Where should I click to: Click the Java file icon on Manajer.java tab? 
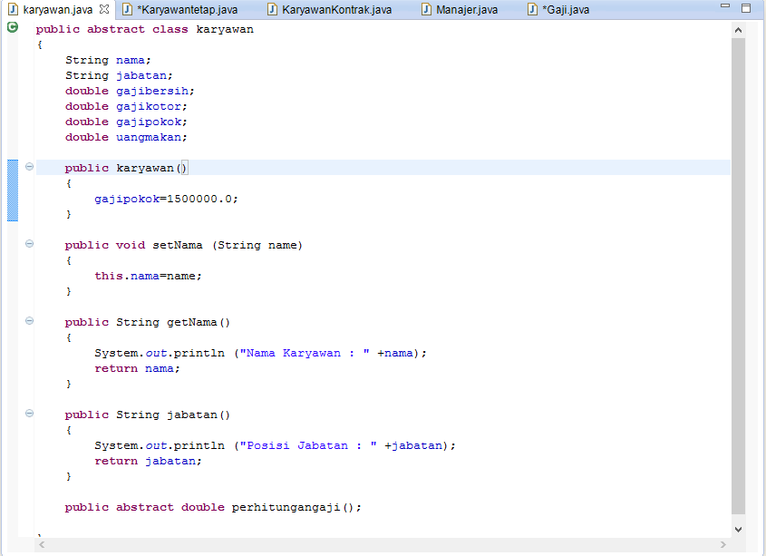[426, 11]
